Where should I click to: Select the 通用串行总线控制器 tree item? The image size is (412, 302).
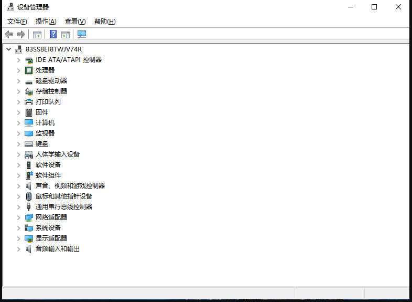[x=64, y=207]
